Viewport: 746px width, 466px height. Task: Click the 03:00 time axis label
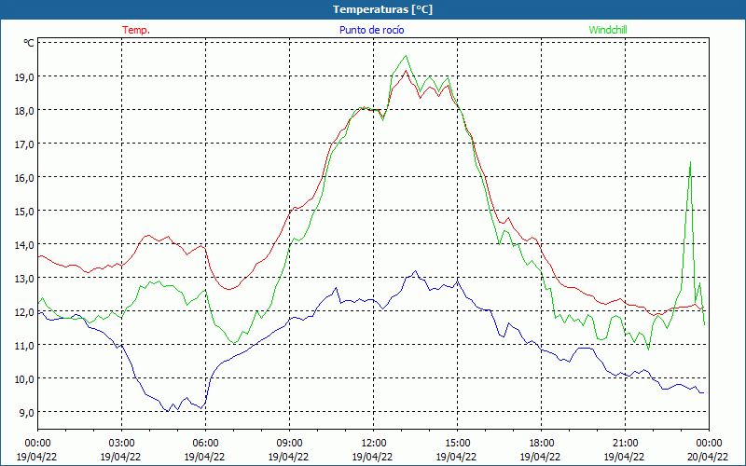[x=121, y=444]
